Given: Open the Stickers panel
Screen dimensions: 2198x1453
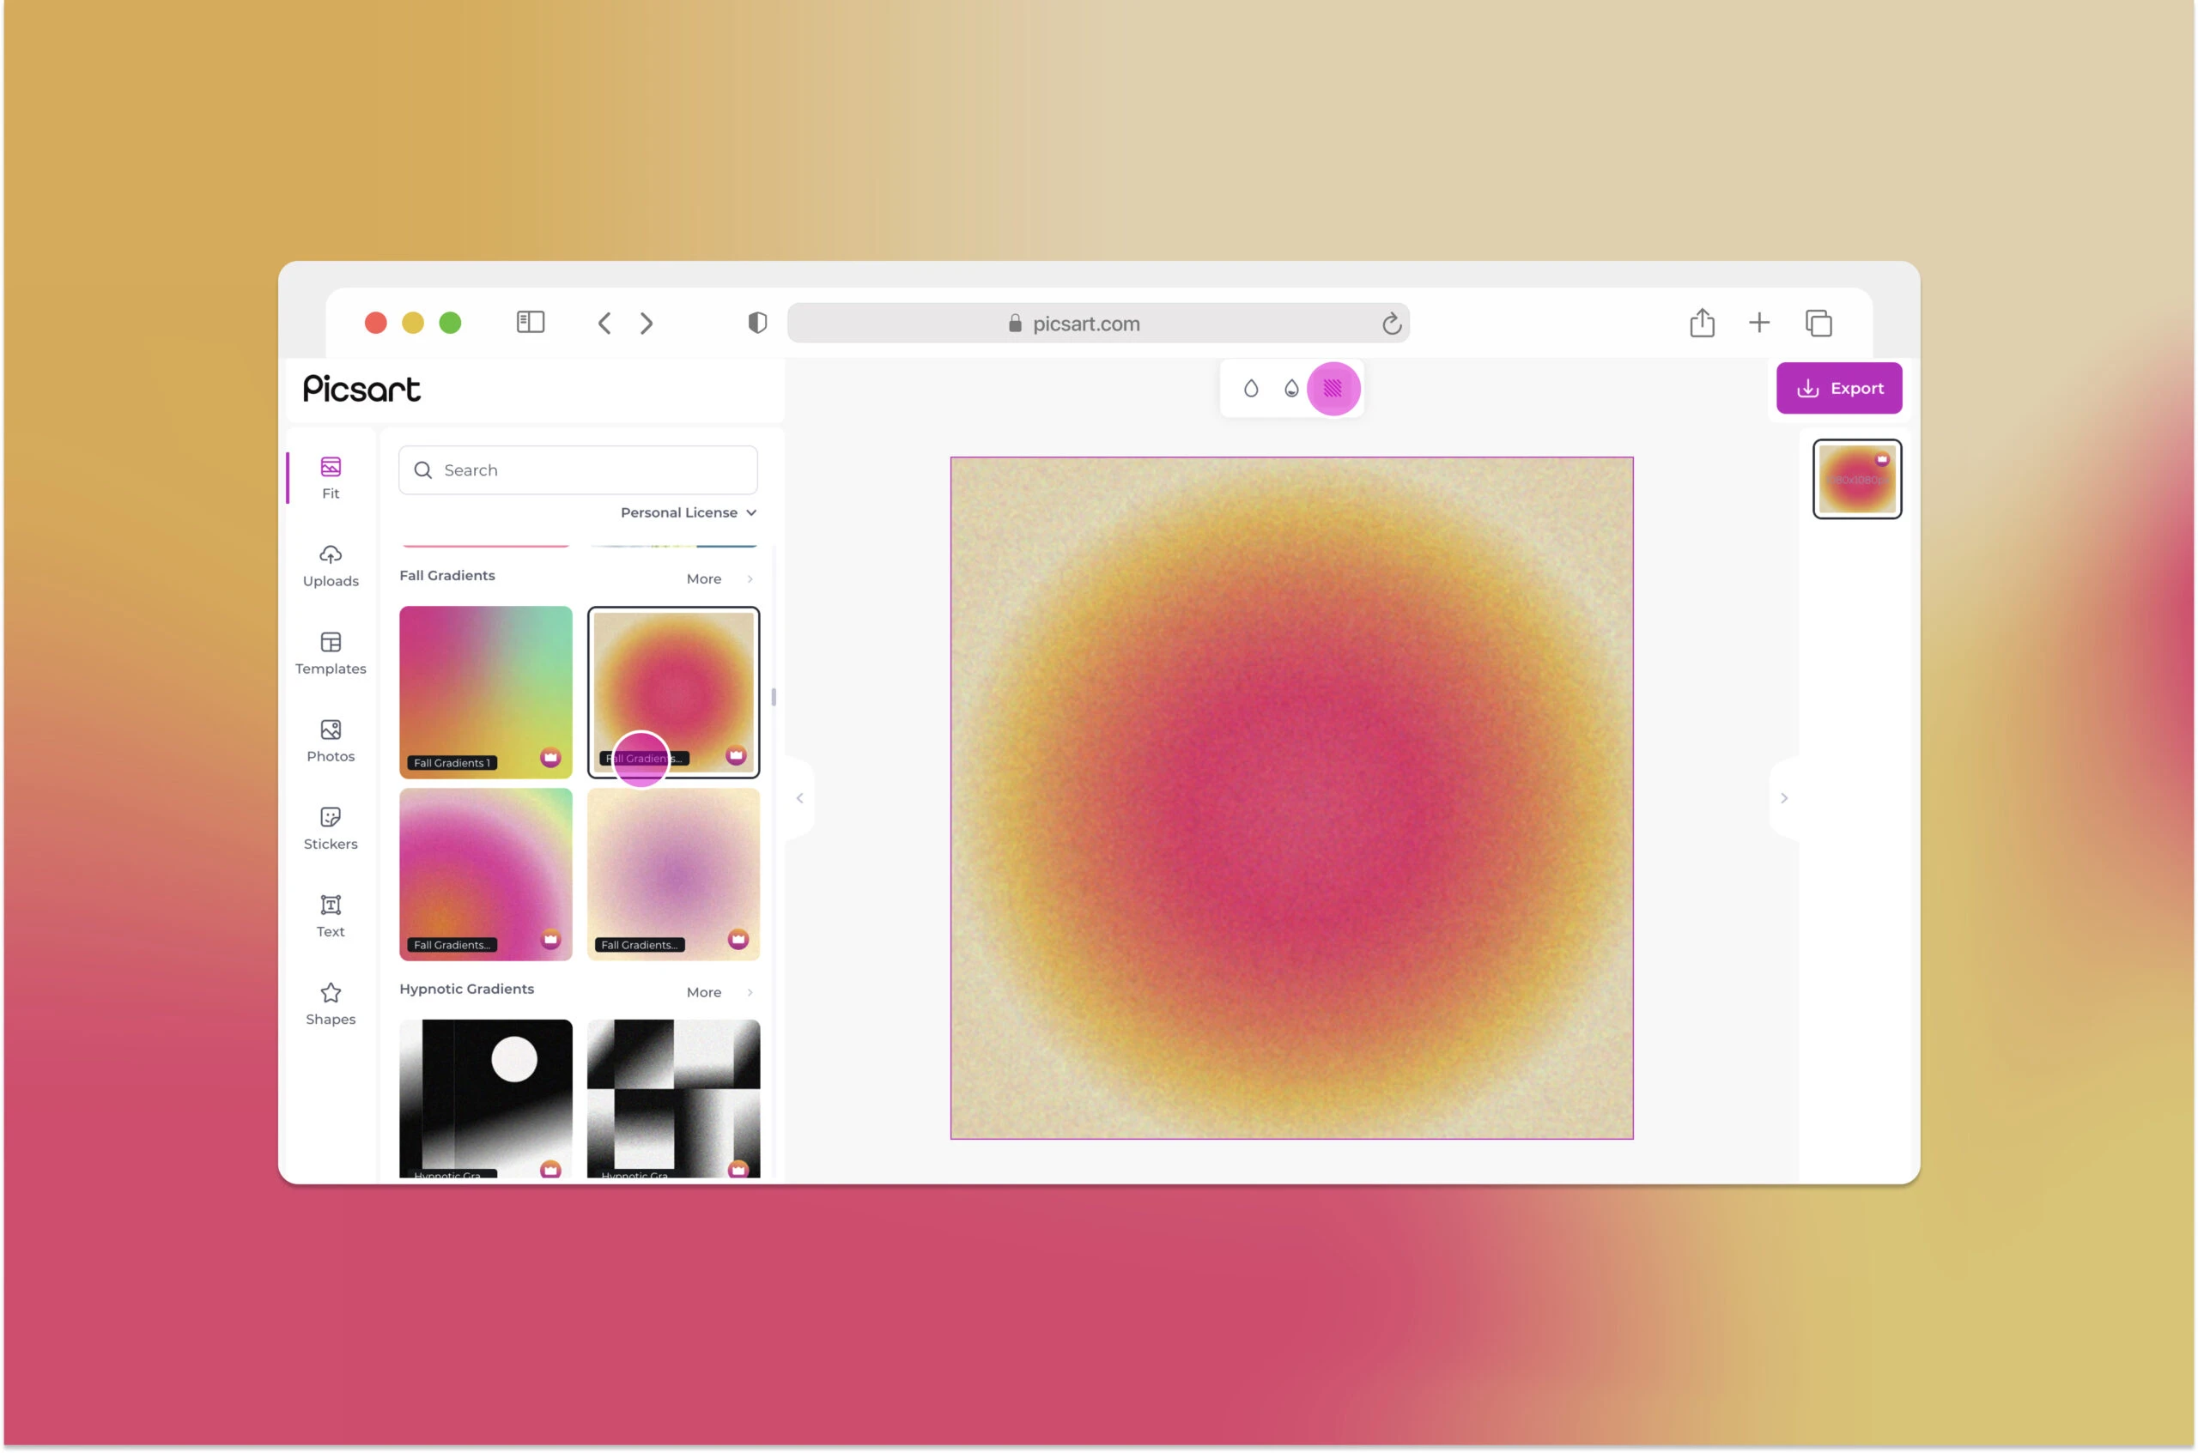Looking at the screenshot, I should click(330, 826).
